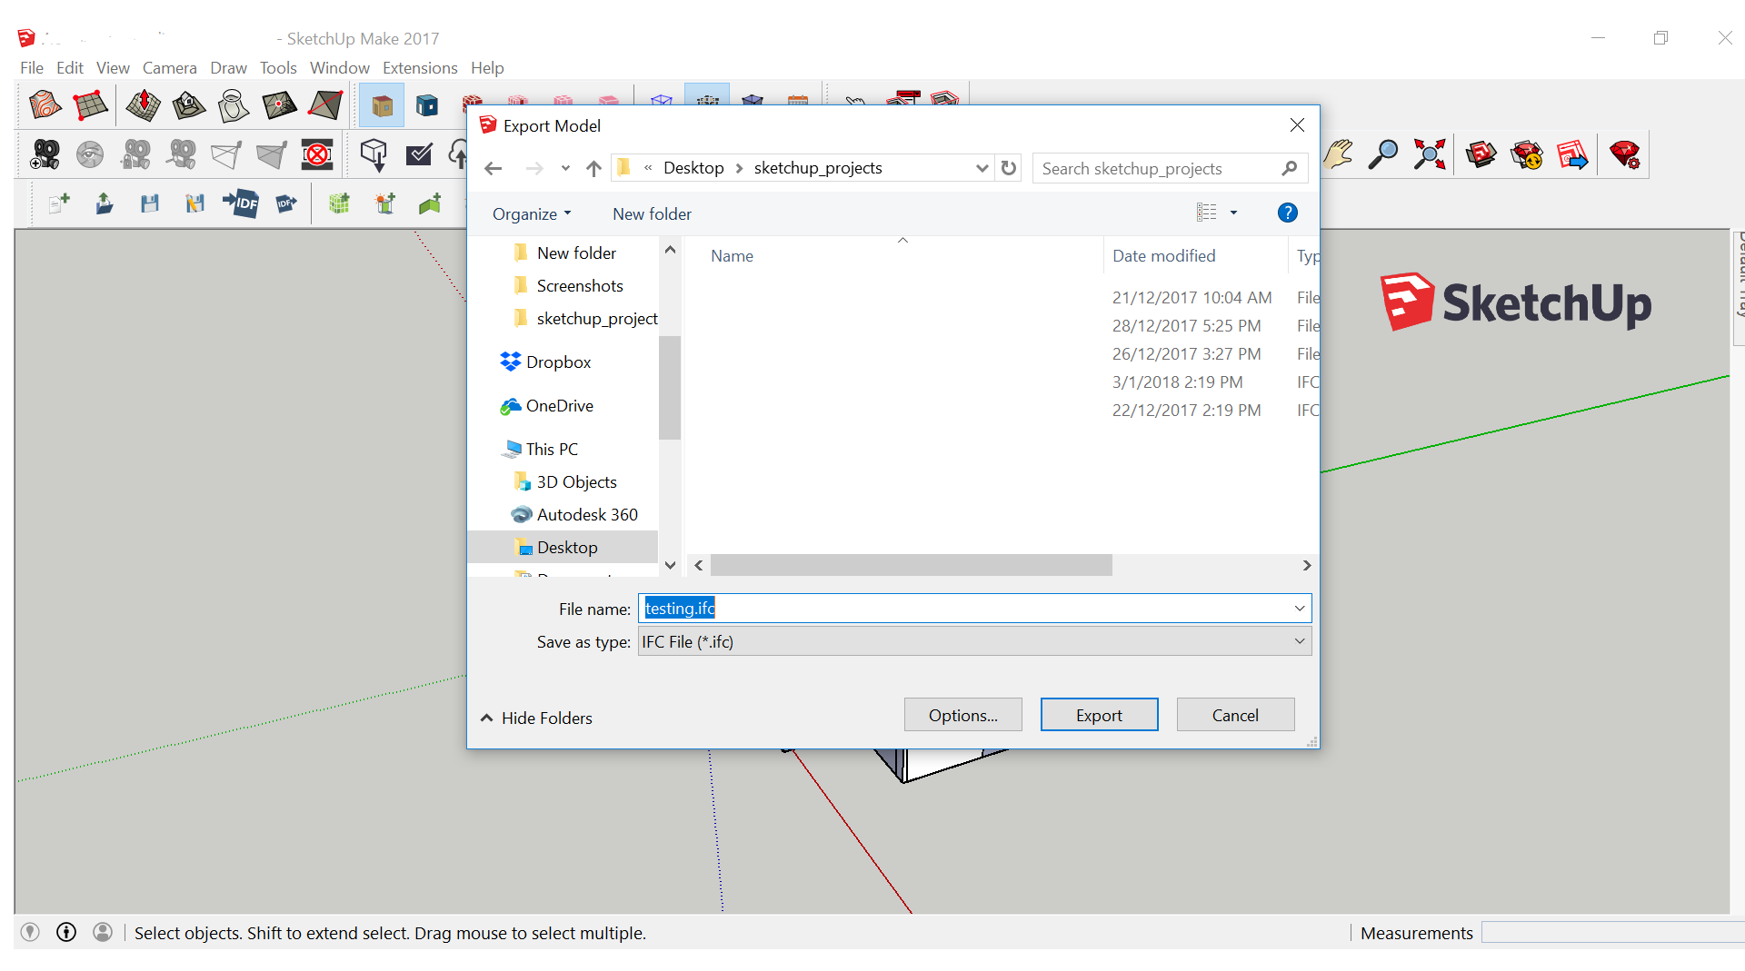Click the cube with down arrow icon

point(374,154)
